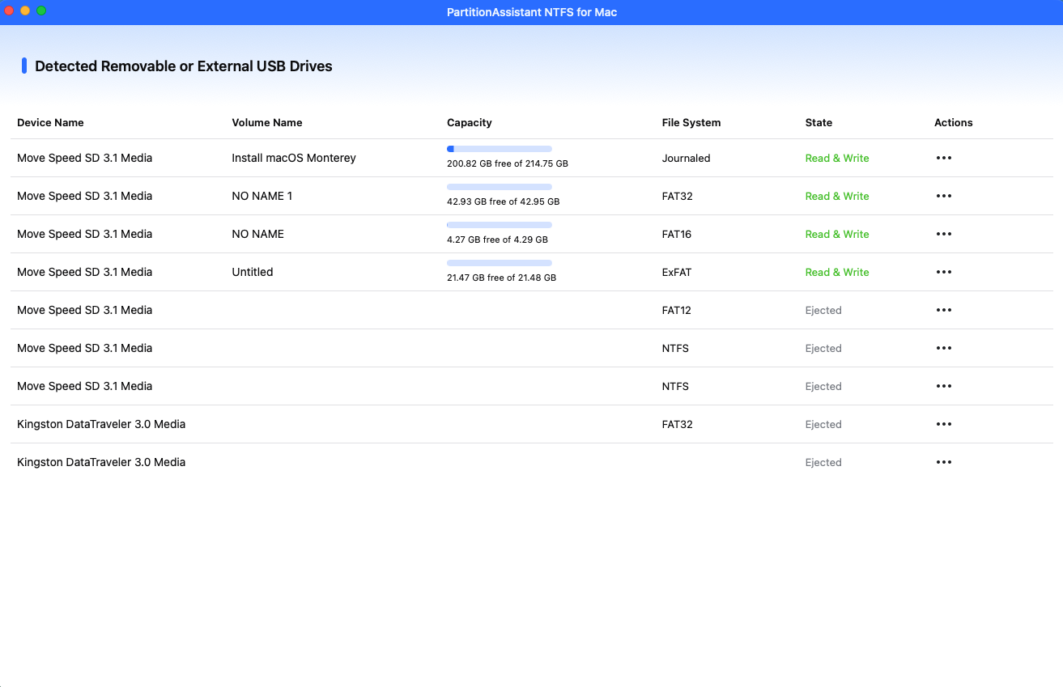Open actions for Kingston row without file system
Image resolution: width=1063 pixels, height=687 pixels.
tap(943, 462)
